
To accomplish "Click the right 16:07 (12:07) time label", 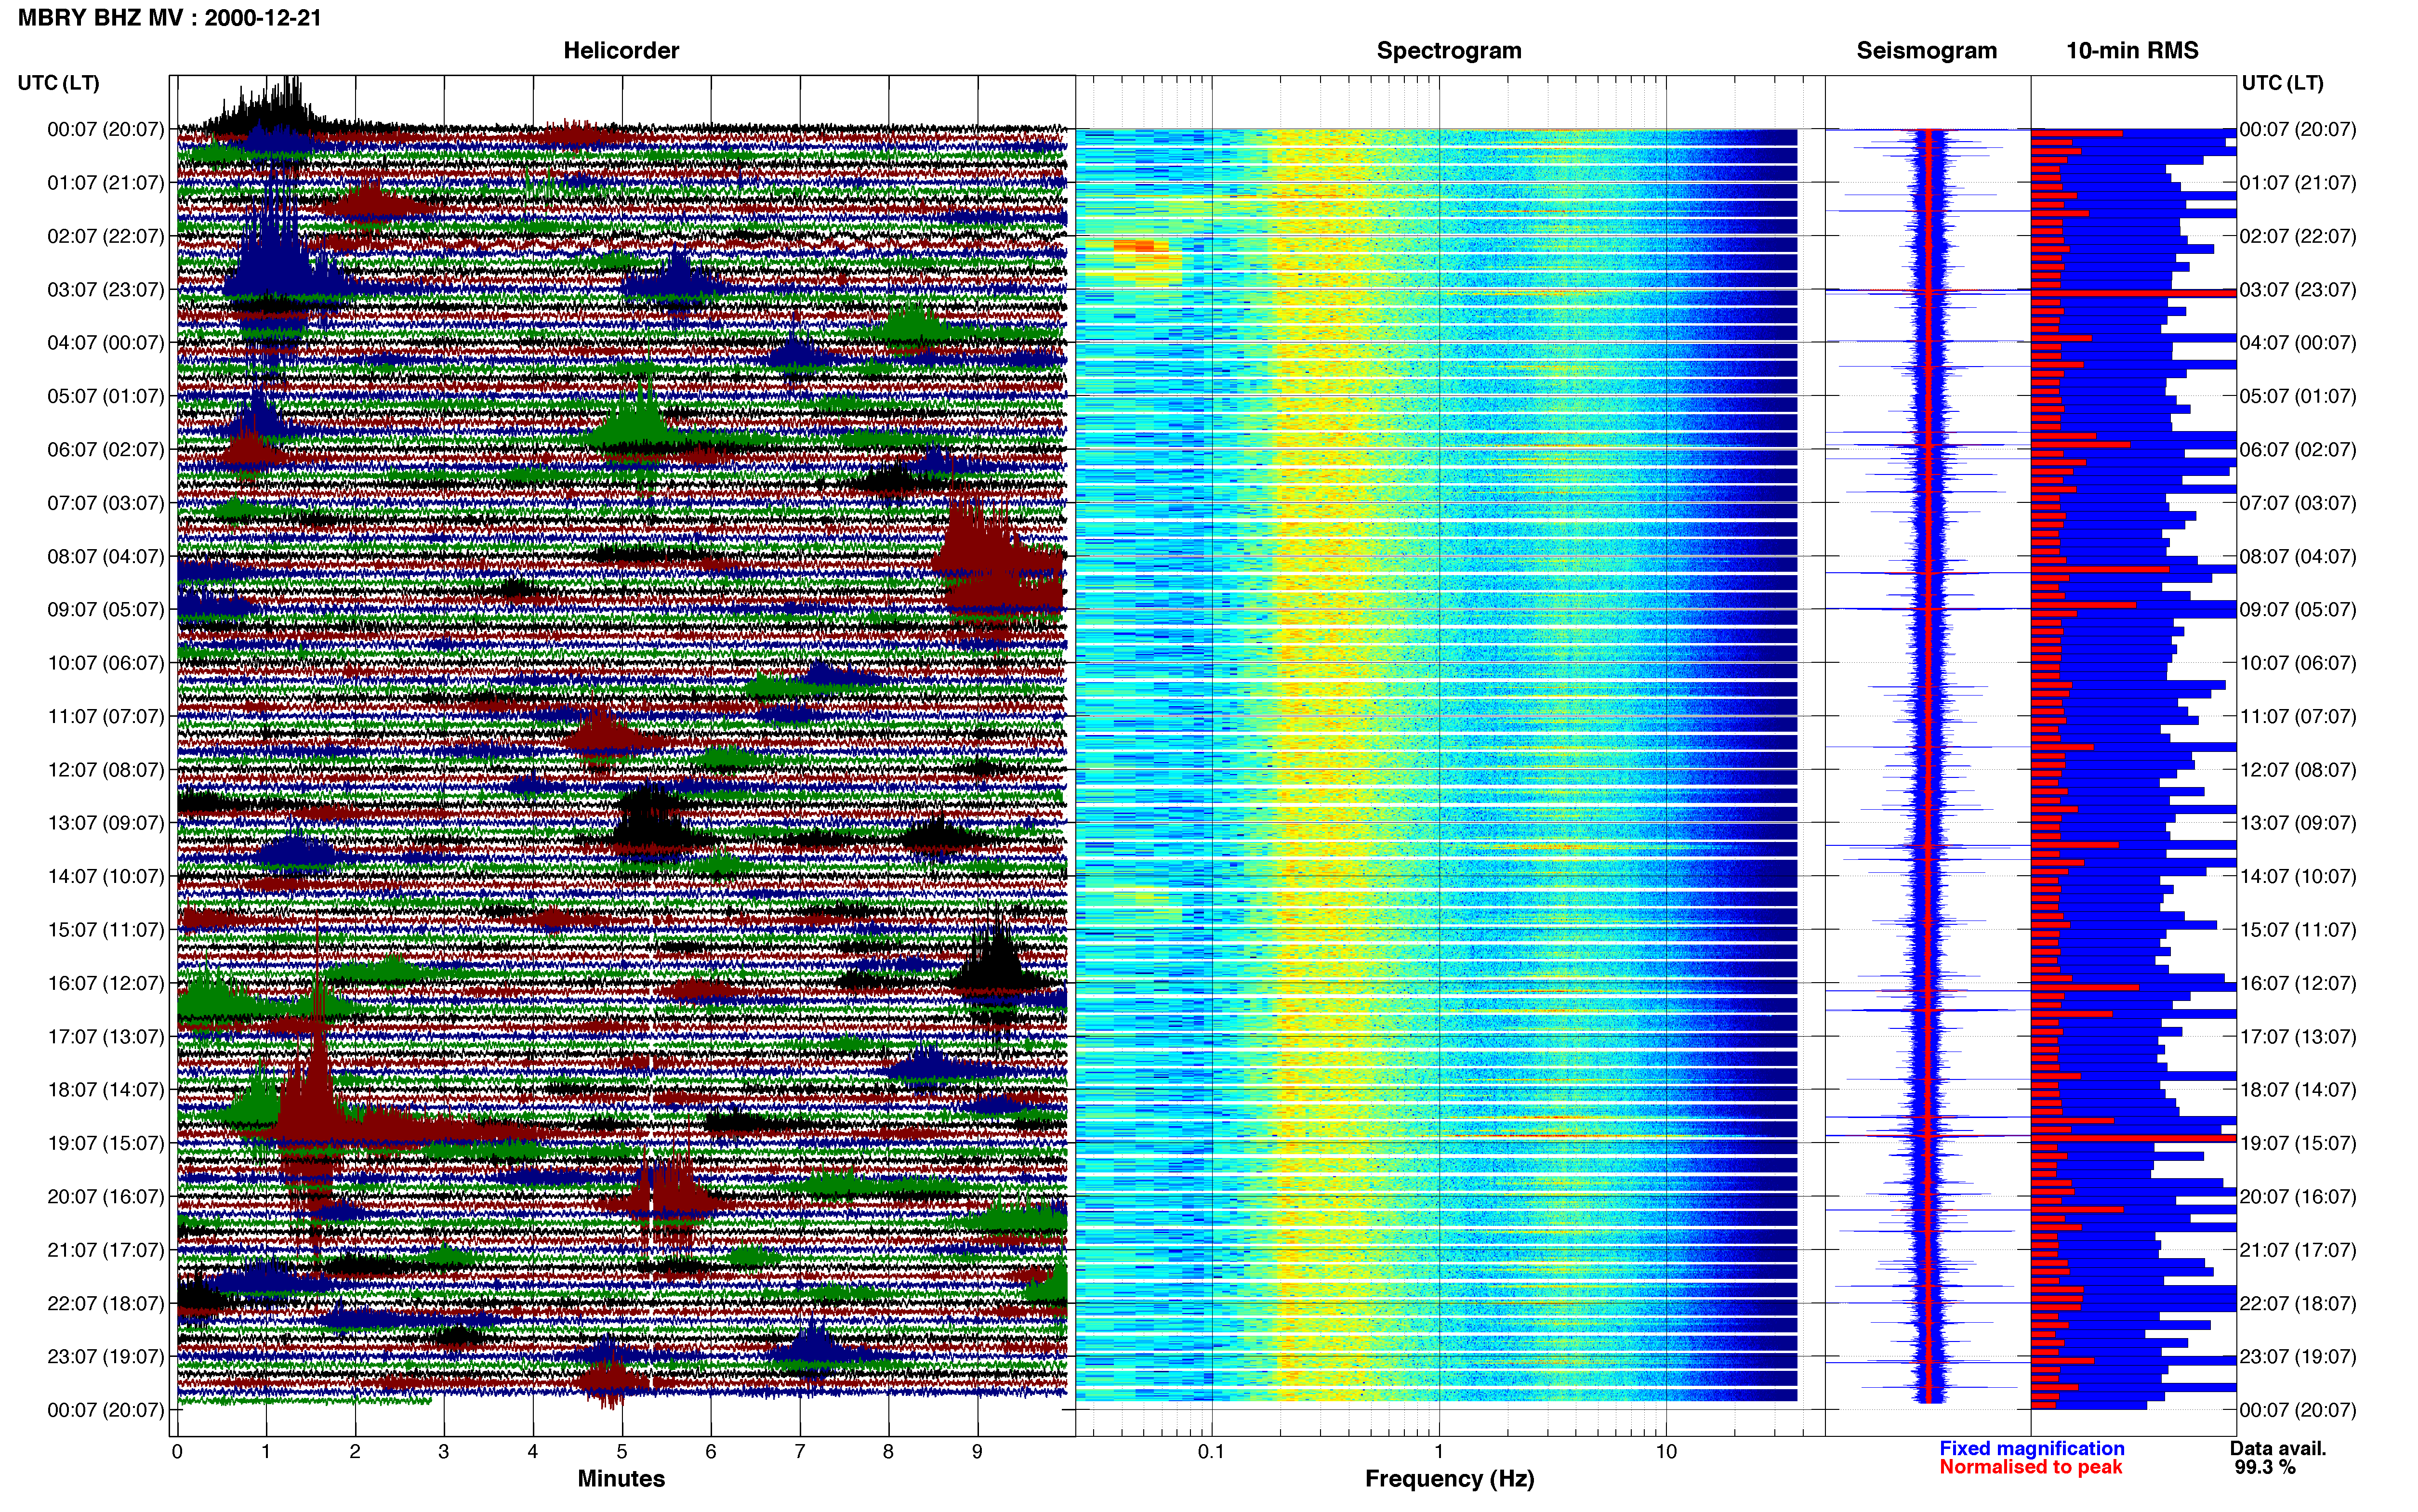I will point(2298,983).
